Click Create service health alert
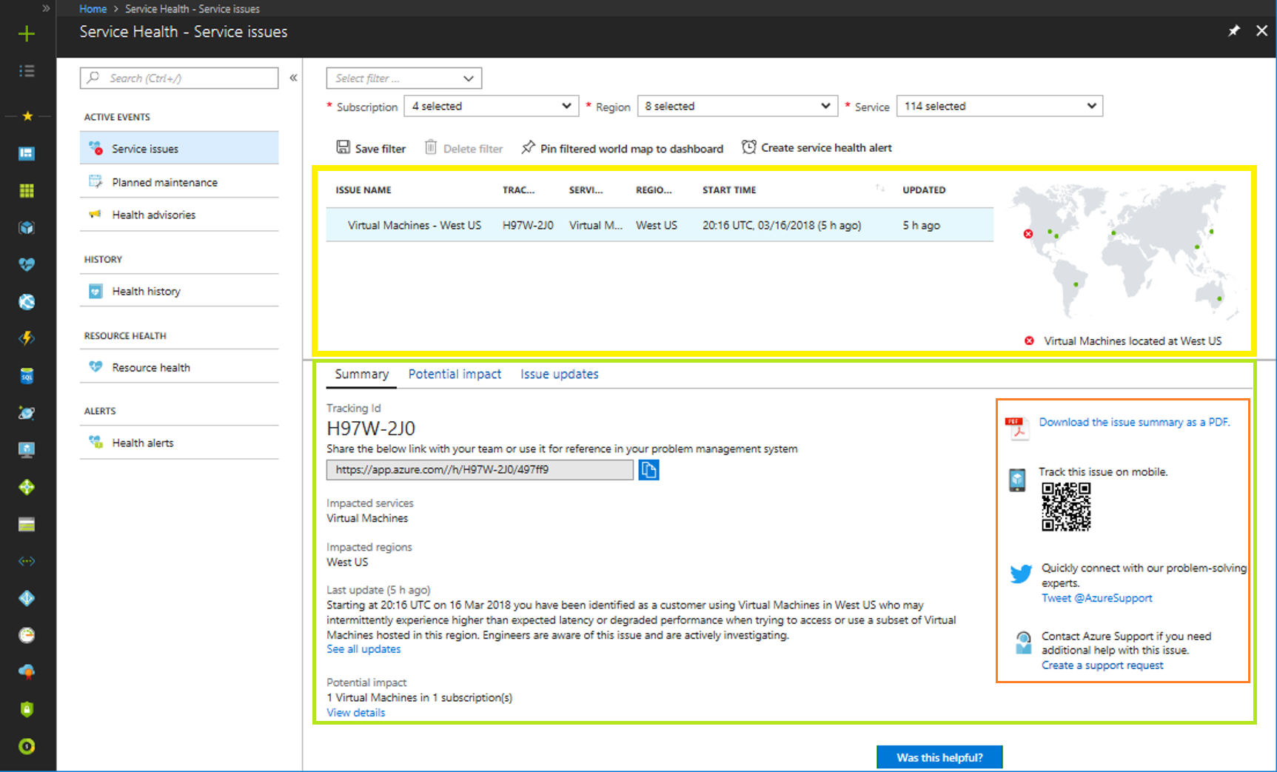The width and height of the screenshot is (1277, 772). (817, 147)
